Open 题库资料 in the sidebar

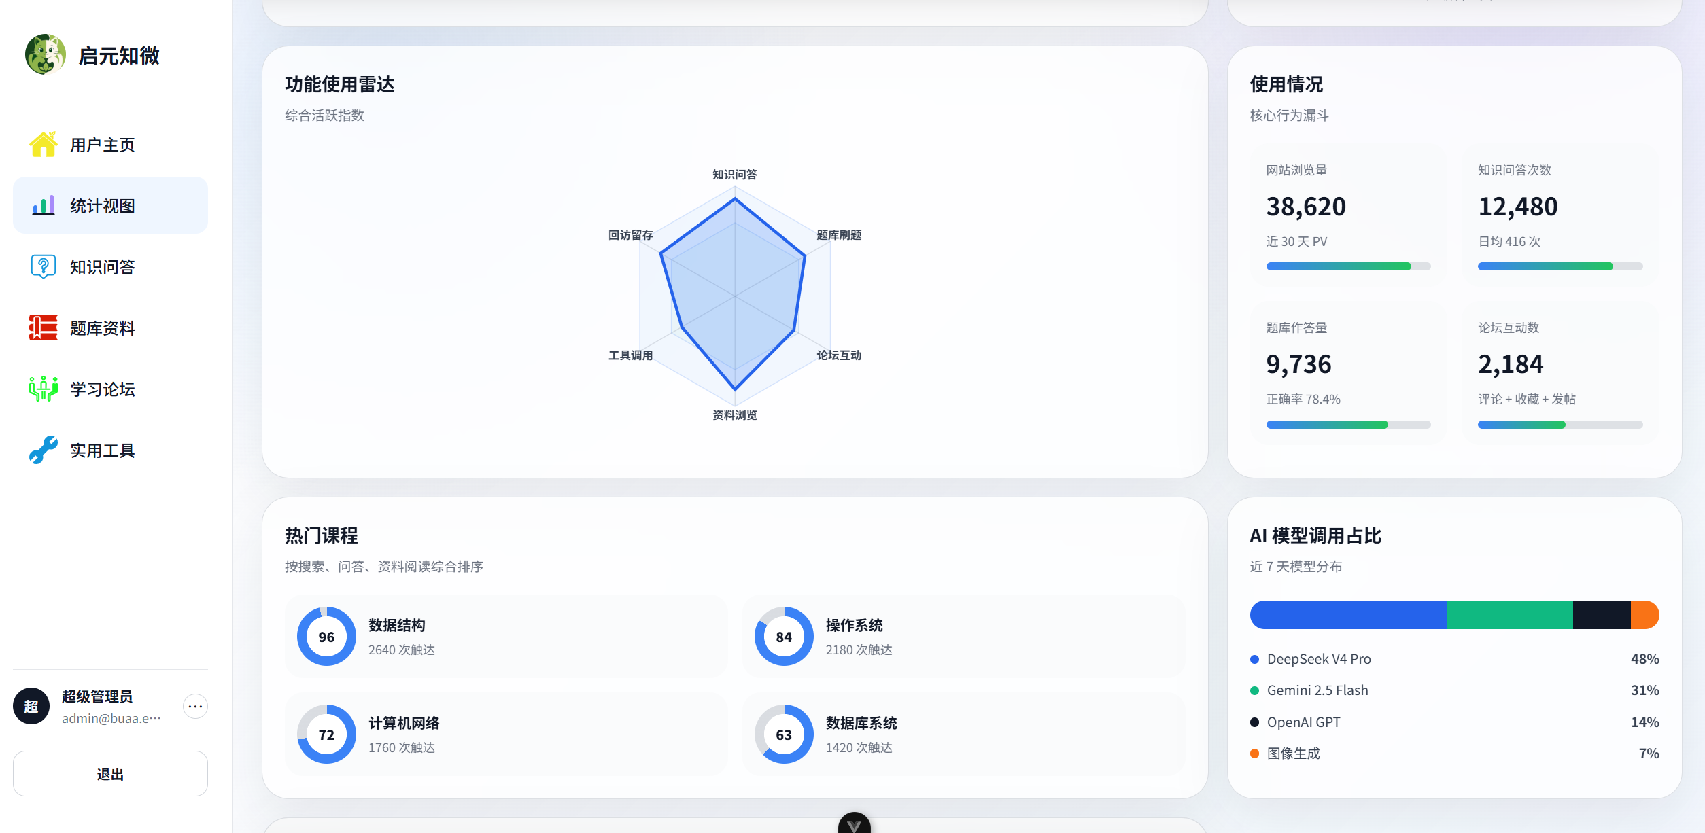(110, 328)
